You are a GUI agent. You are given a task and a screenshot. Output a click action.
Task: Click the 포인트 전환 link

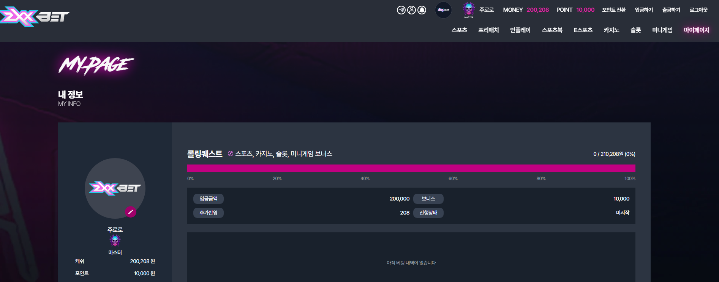614,10
